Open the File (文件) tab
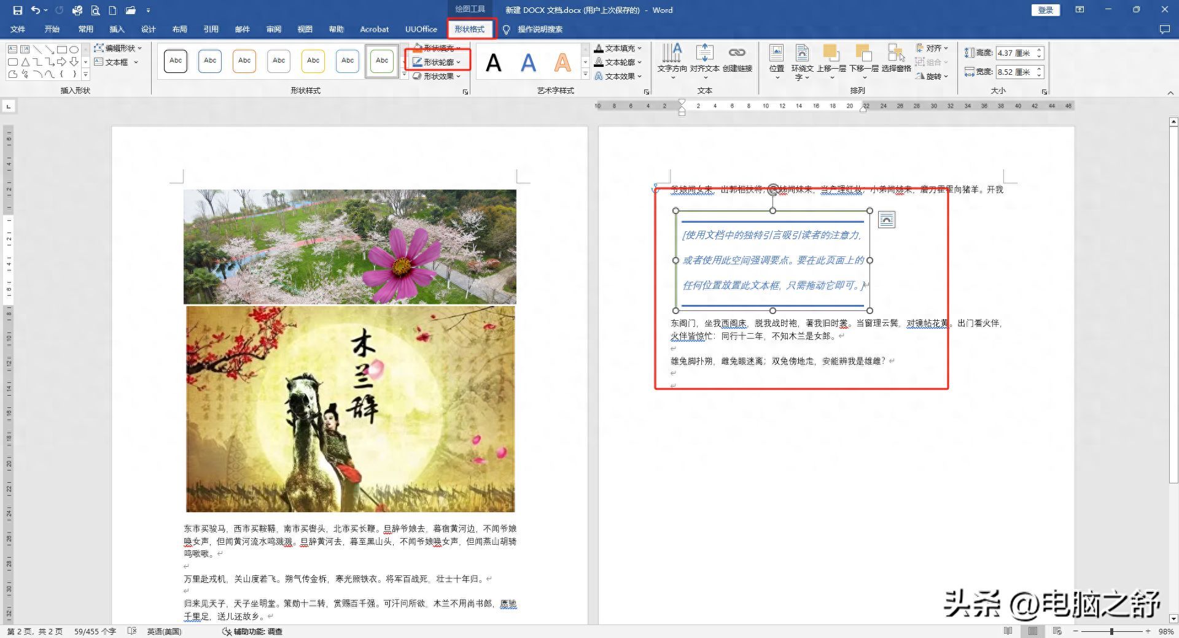 pos(18,29)
